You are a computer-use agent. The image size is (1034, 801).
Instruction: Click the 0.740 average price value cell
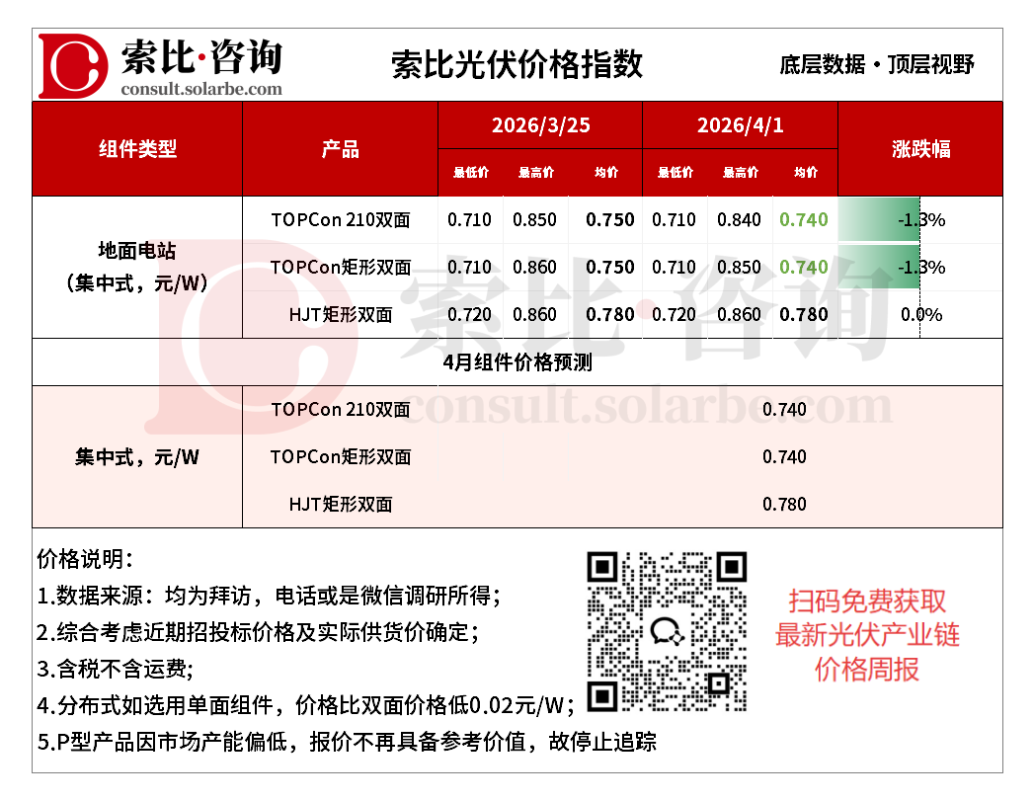tap(802, 219)
